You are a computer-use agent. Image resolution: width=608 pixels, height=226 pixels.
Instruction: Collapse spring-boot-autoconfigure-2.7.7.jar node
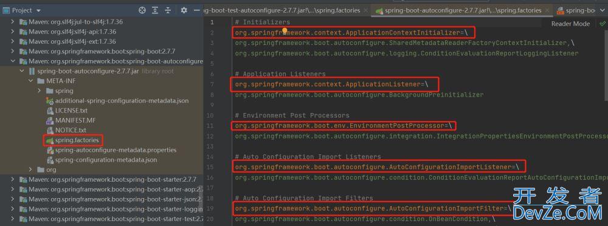point(22,71)
